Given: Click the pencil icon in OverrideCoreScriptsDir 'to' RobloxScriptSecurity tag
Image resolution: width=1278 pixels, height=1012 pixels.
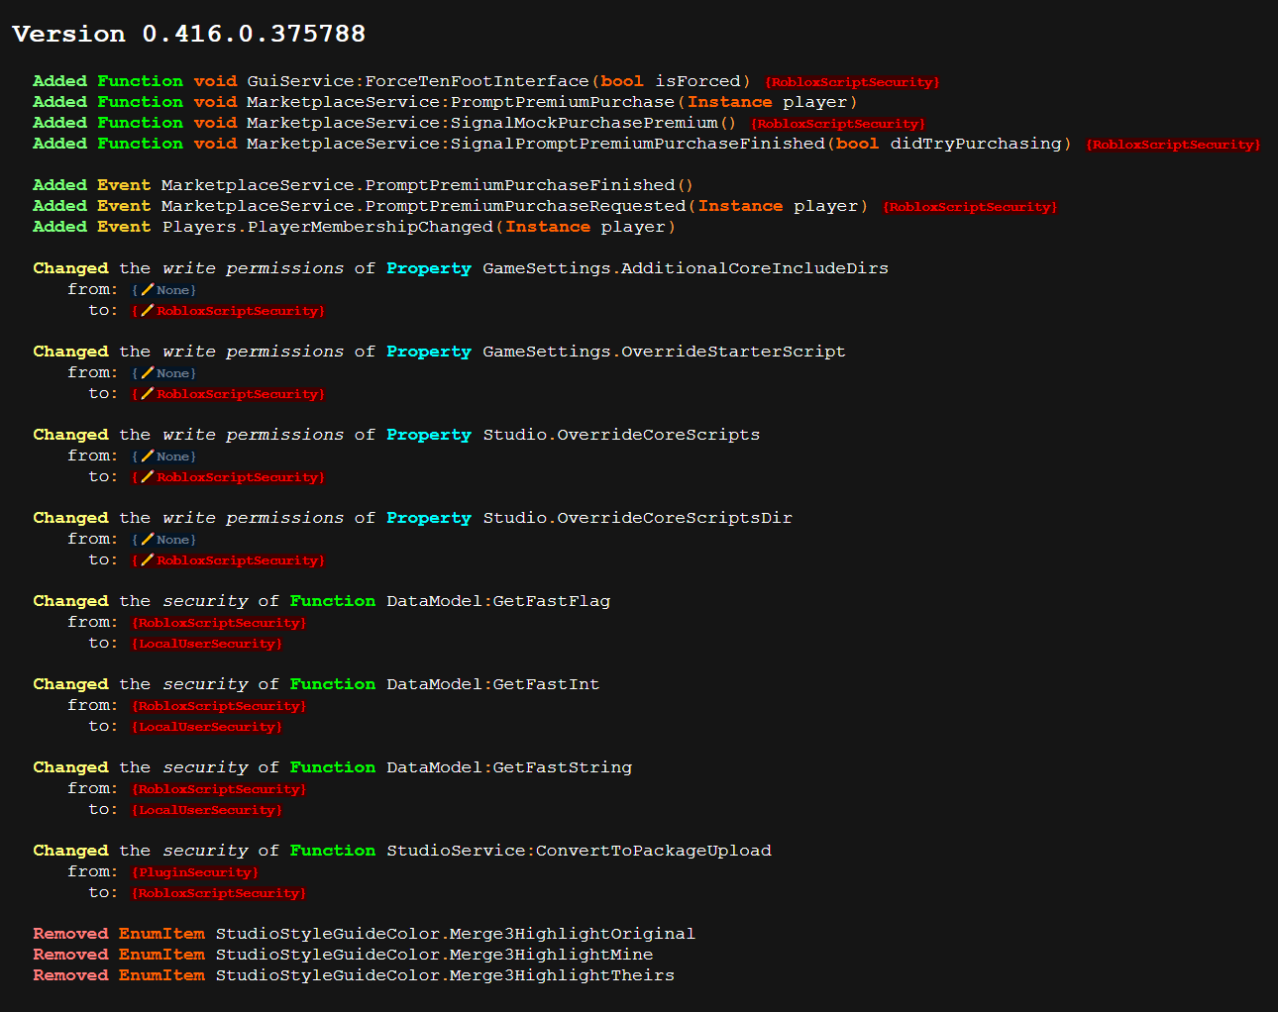Looking at the screenshot, I should (x=147, y=559).
